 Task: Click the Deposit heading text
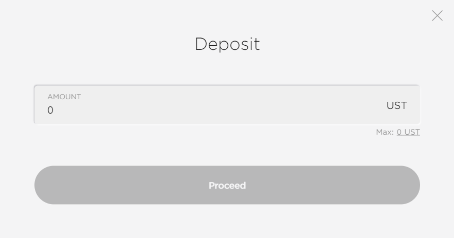(227, 44)
